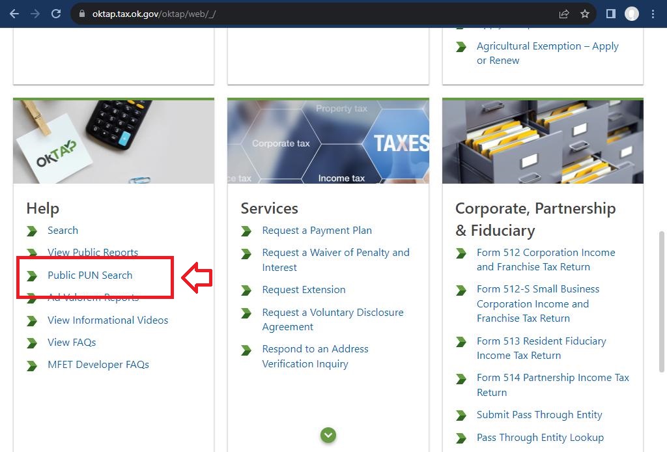The image size is (667, 452).
Task: Open the browser side panel
Action: pyautogui.click(x=611, y=14)
